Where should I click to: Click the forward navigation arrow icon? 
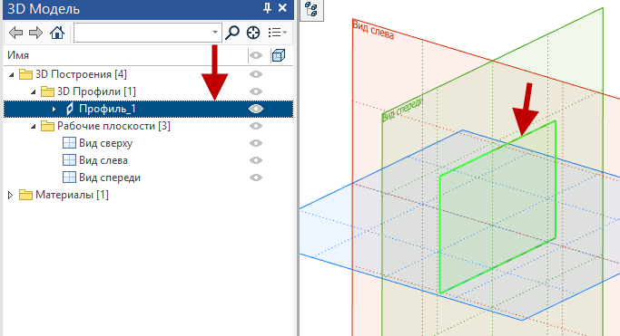[x=36, y=33]
